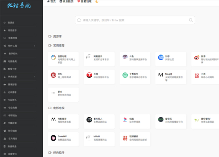Open the 知乎 blue logo card
The image size is (219, 157).
point(171,59)
